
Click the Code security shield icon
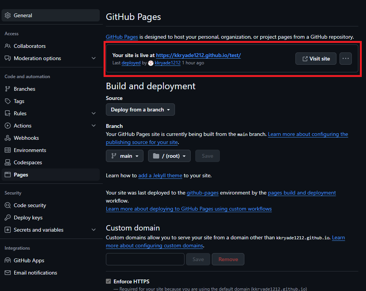coord(8,205)
